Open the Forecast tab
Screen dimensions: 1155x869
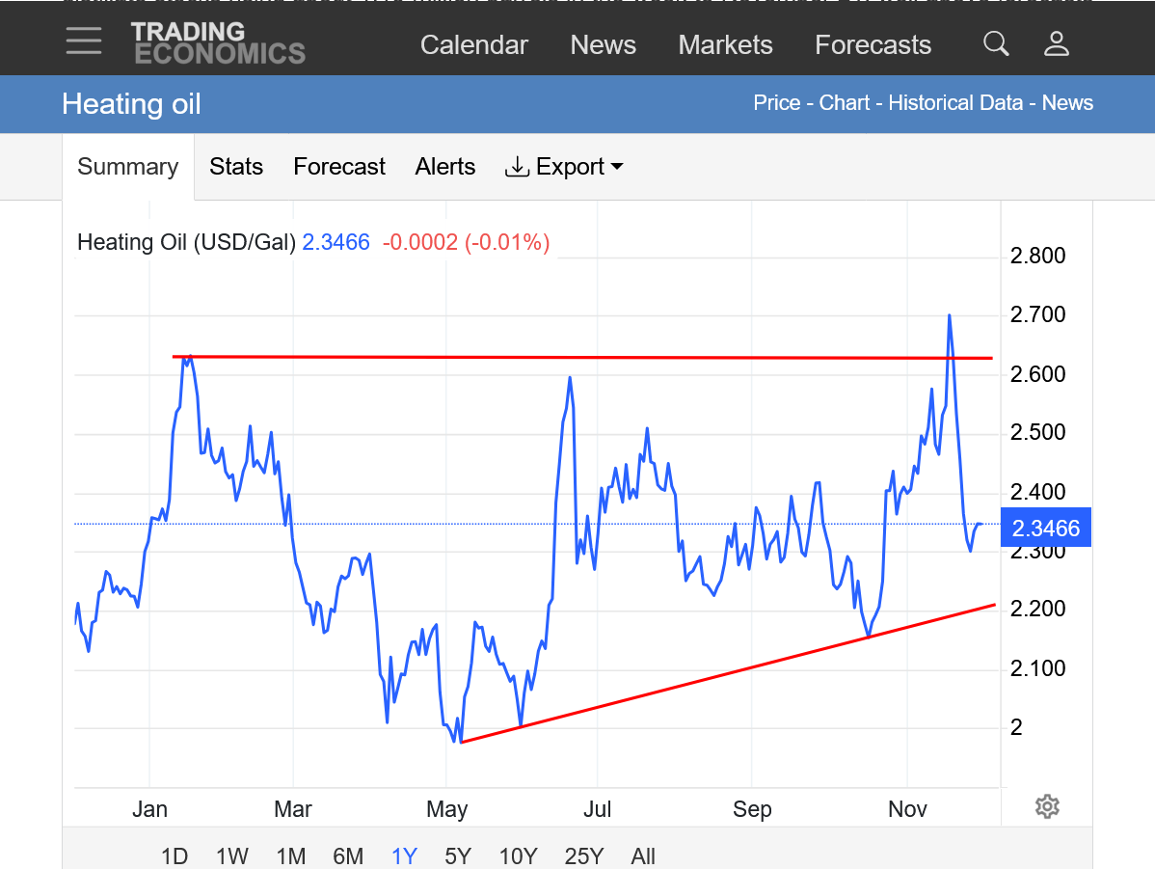pos(339,167)
